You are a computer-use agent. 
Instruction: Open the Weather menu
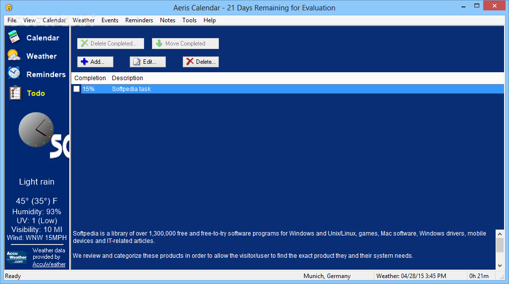(83, 20)
